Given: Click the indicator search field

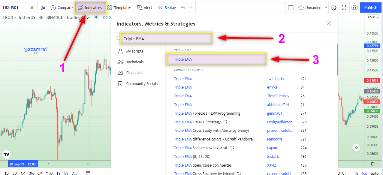Looking at the screenshot, I should [x=166, y=38].
